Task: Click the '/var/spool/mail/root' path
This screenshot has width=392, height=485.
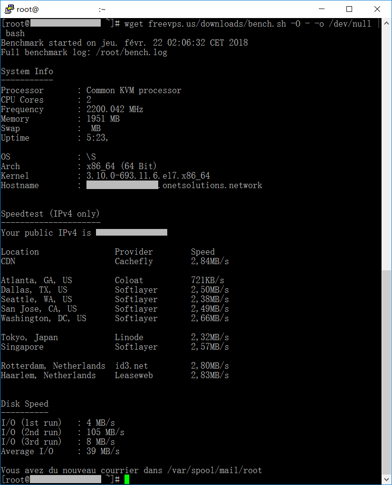Action: pos(214,470)
